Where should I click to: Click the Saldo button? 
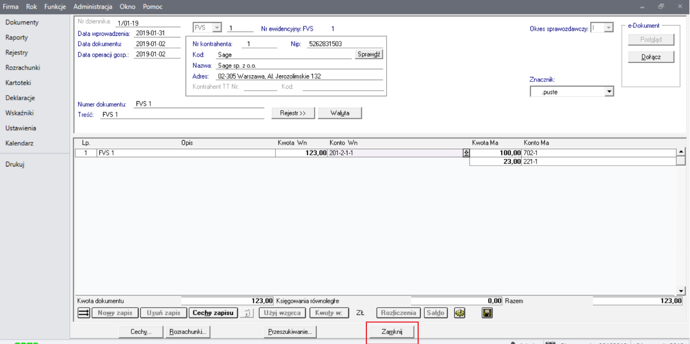[x=435, y=313]
